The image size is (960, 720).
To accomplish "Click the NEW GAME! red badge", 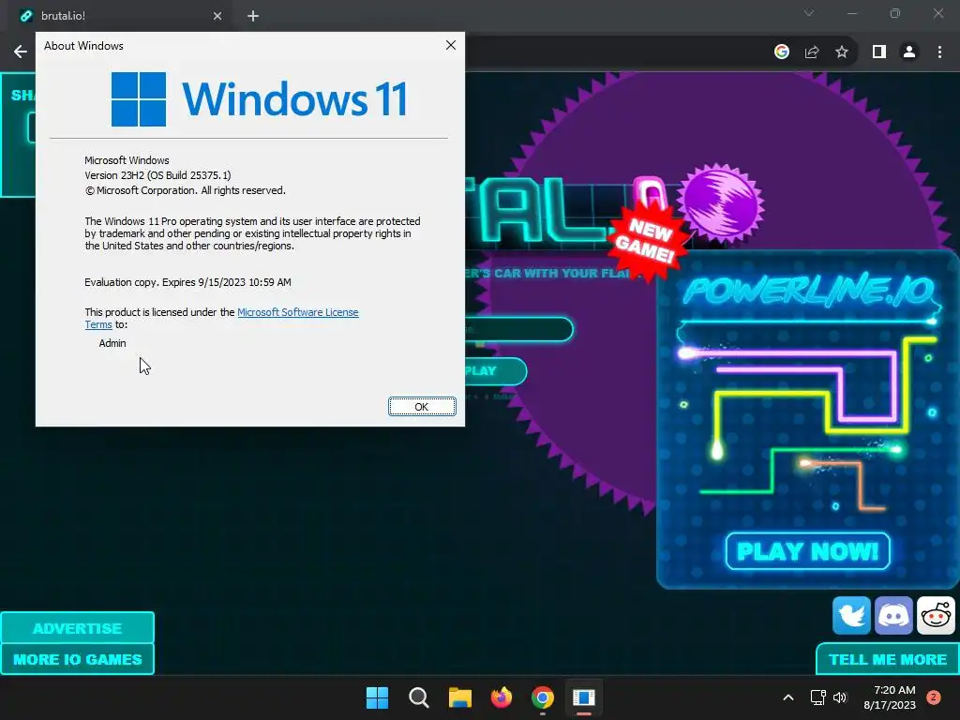I will pyautogui.click(x=647, y=240).
